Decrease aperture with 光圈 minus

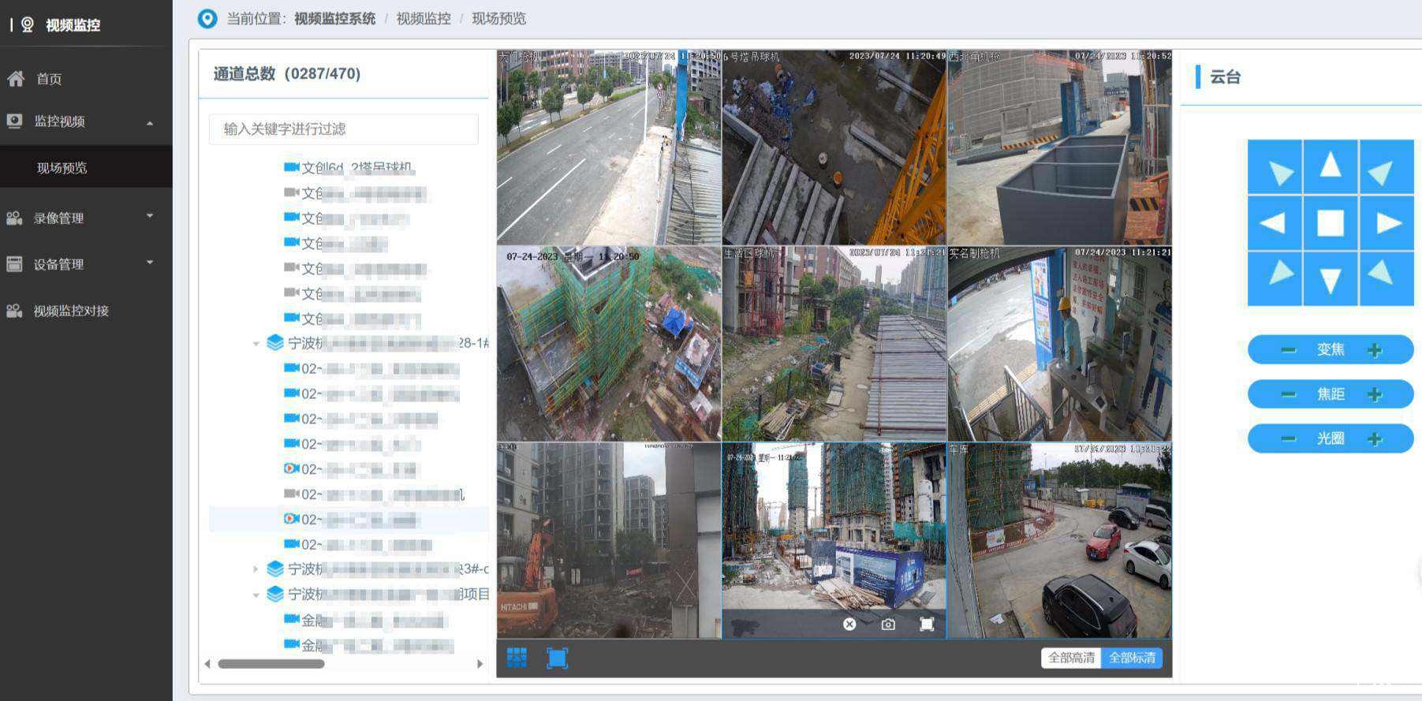[1288, 439]
